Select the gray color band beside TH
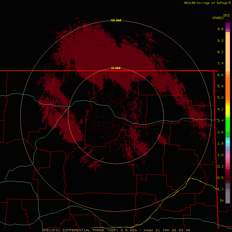This screenshot has width=232, height=232. pyautogui.click(x=228, y=198)
